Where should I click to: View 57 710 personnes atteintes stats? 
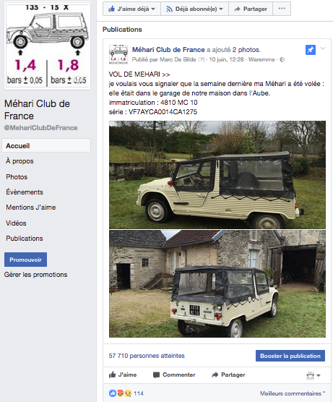tap(147, 356)
